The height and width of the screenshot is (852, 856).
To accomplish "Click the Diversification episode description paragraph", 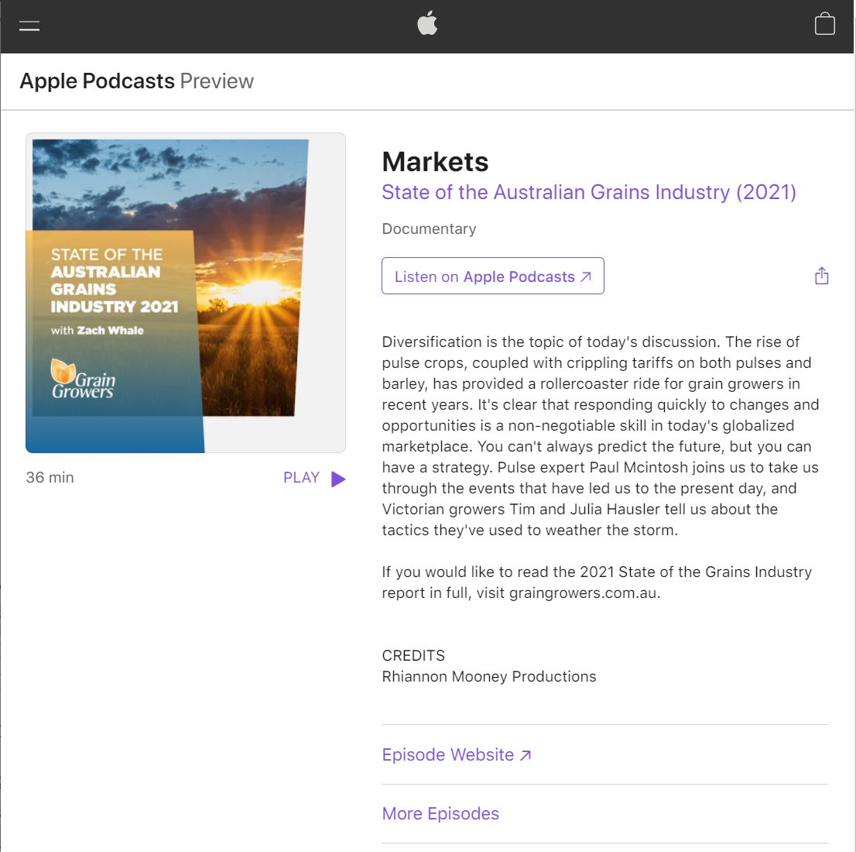I will [601, 436].
